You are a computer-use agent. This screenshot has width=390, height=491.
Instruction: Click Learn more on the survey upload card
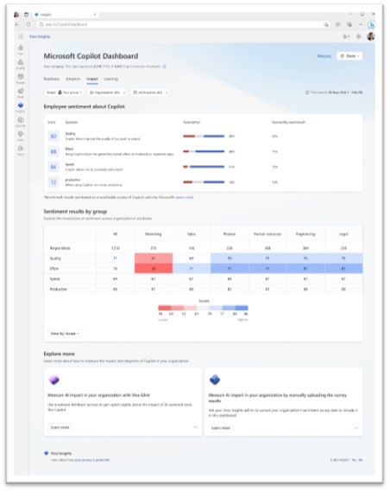[x=221, y=428]
